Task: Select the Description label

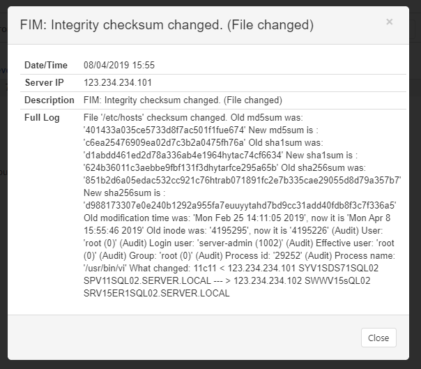Action: pos(49,100)
